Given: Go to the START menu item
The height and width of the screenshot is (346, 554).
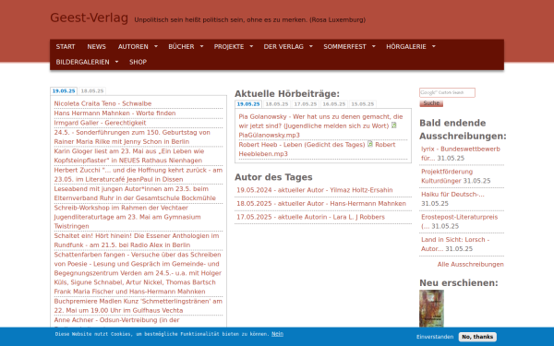Looking at the screenshot, I should tap(66, 47).
